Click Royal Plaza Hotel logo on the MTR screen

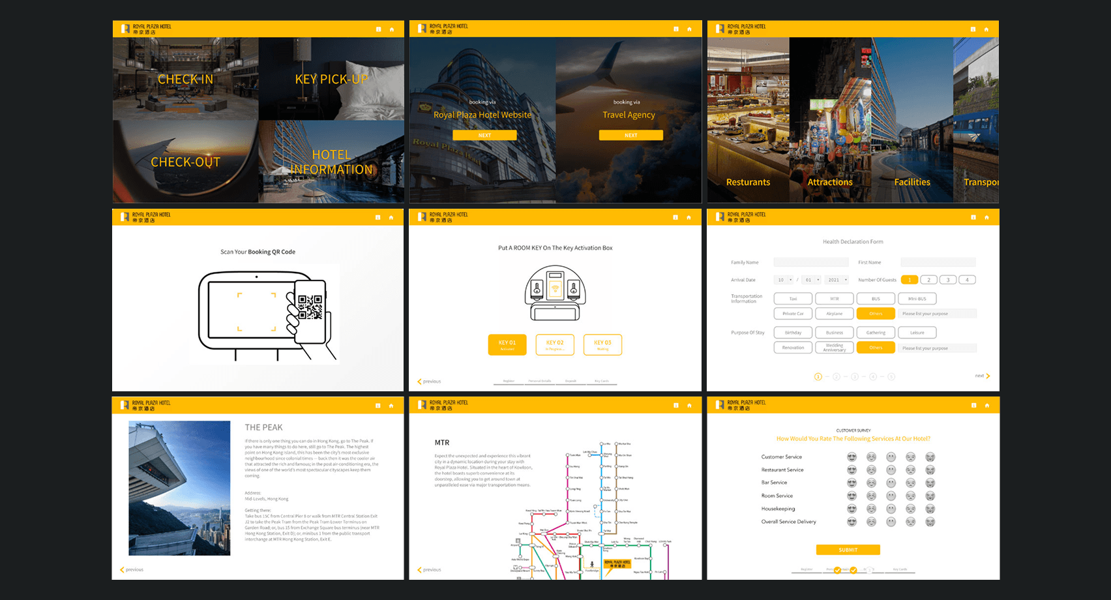(x=443, y=405)
